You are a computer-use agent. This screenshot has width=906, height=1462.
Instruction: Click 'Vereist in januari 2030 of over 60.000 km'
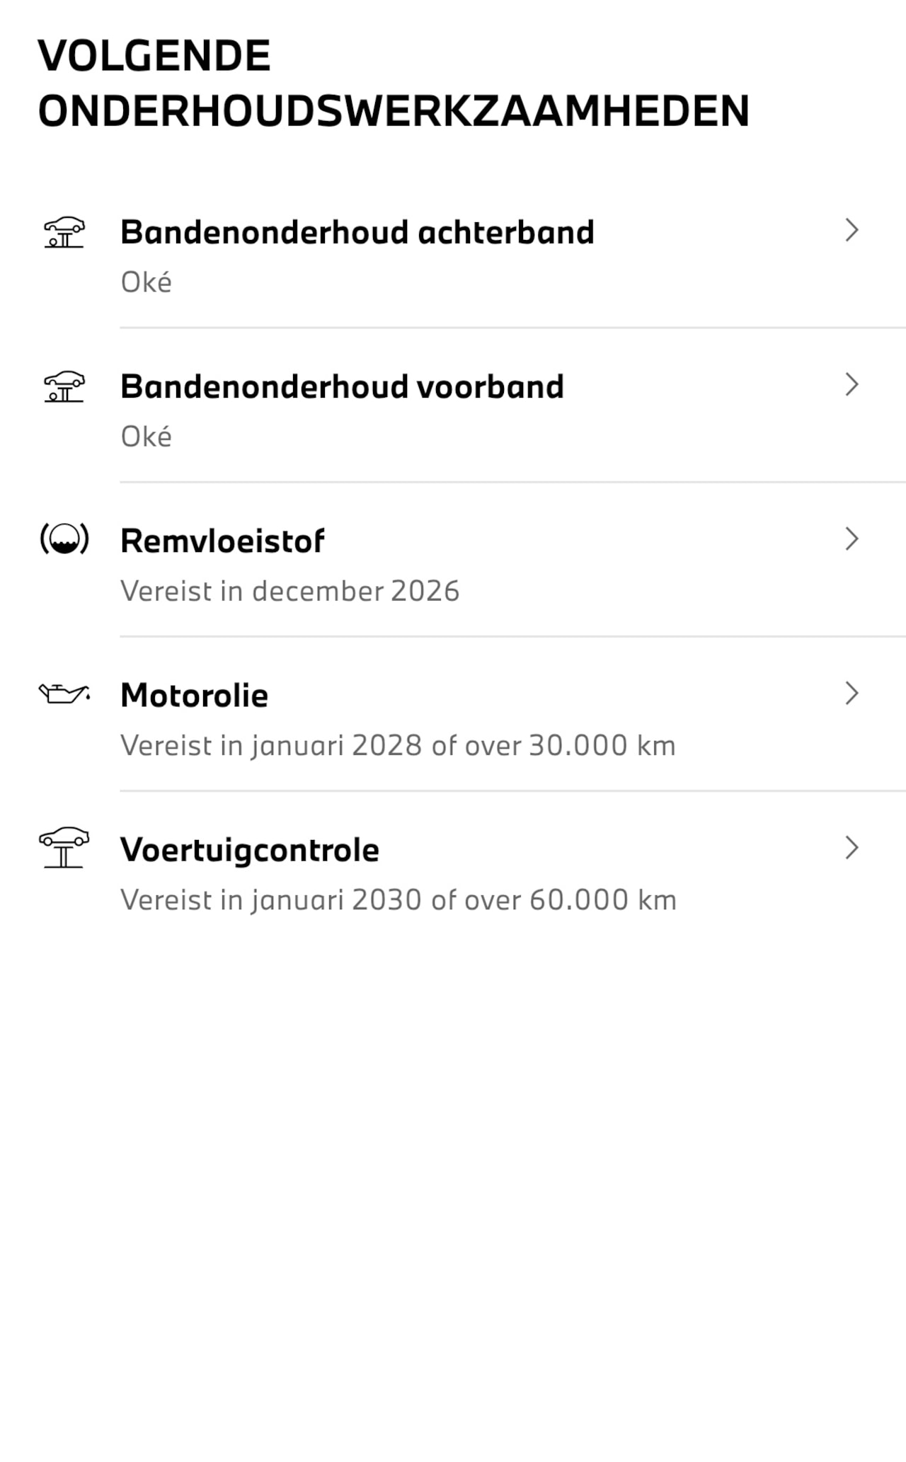(x=398, y=899)
